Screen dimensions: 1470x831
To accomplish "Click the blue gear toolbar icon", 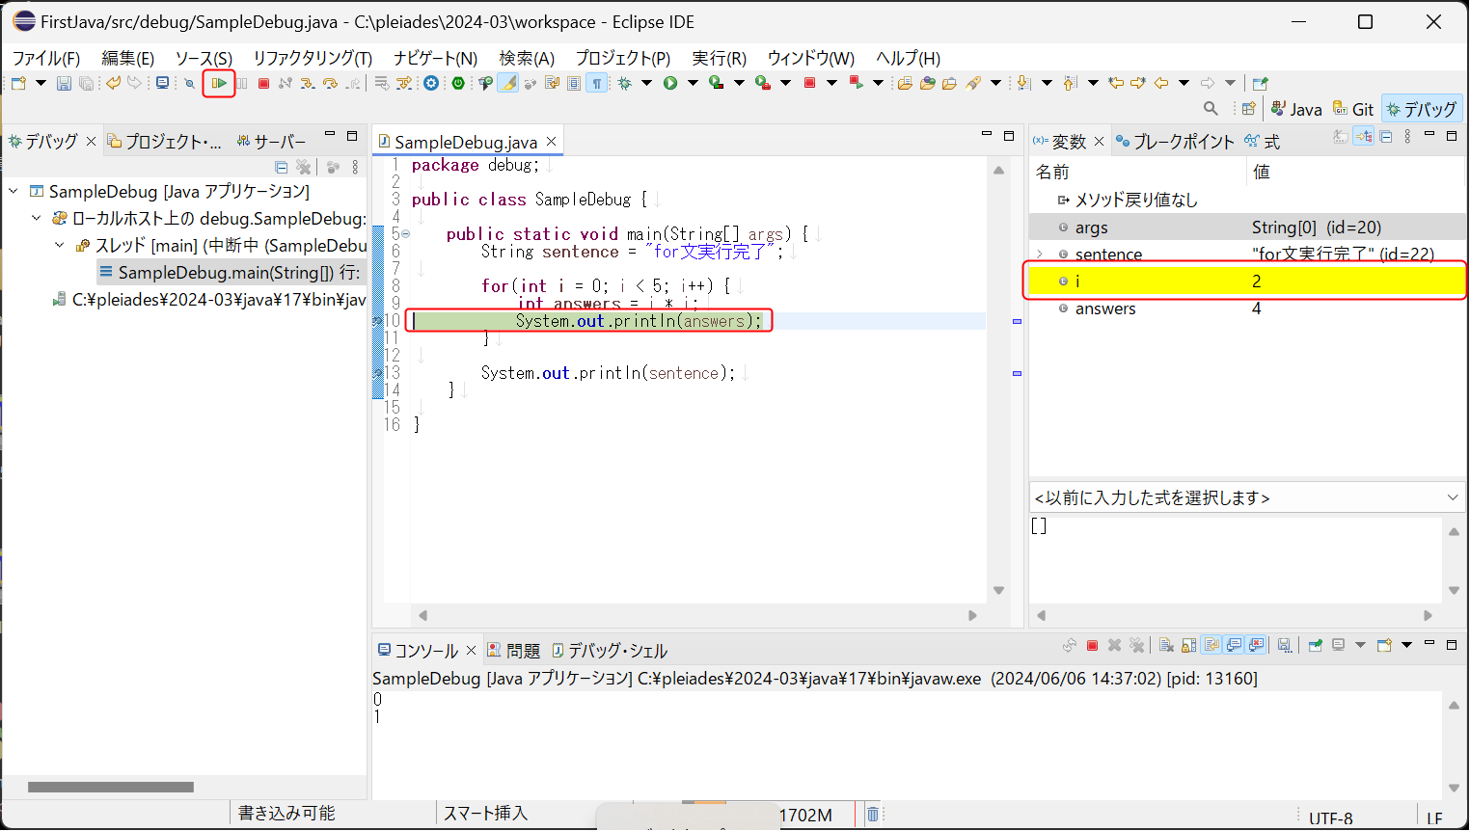I will (431, 83).
